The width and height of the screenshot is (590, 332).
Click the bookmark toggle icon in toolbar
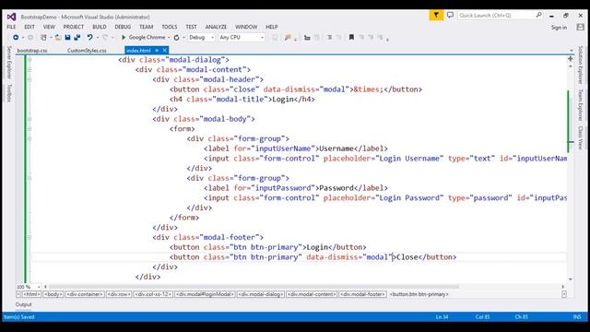click(x=351, y=37)
